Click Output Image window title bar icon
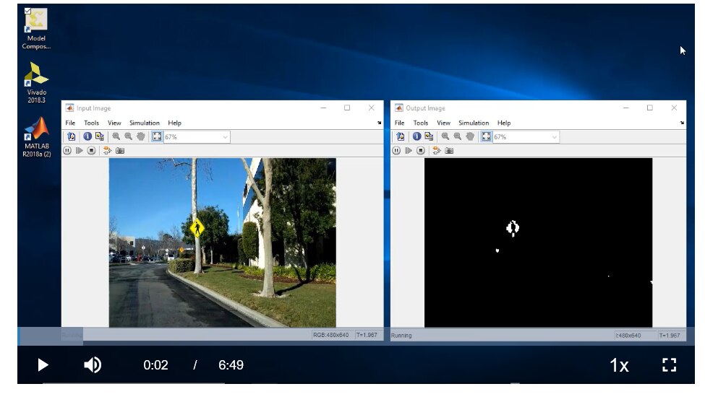Viewport: 705px width, 402px height. (399, 108)
